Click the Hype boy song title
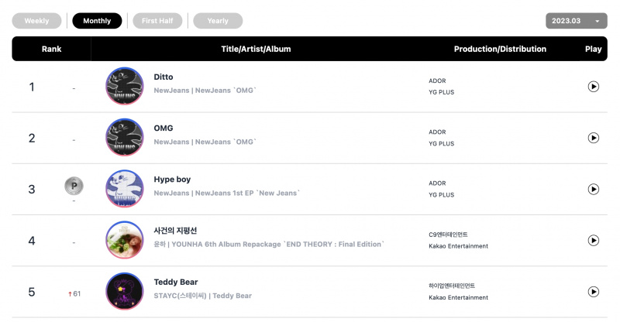 (x=172, y=180)
